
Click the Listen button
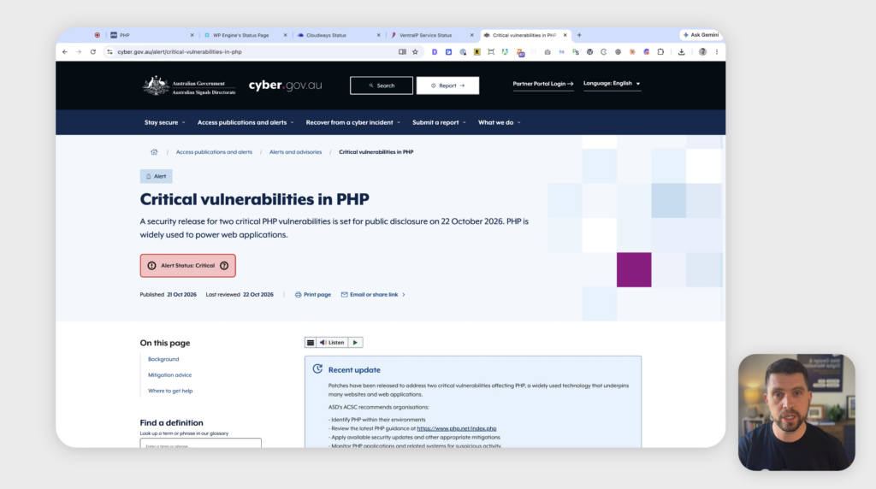[x=333, y=343]
